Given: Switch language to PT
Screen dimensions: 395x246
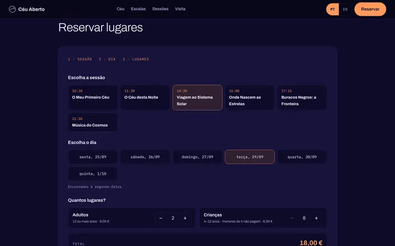Looking at the screenshot, I should click(x=332, y=9).
